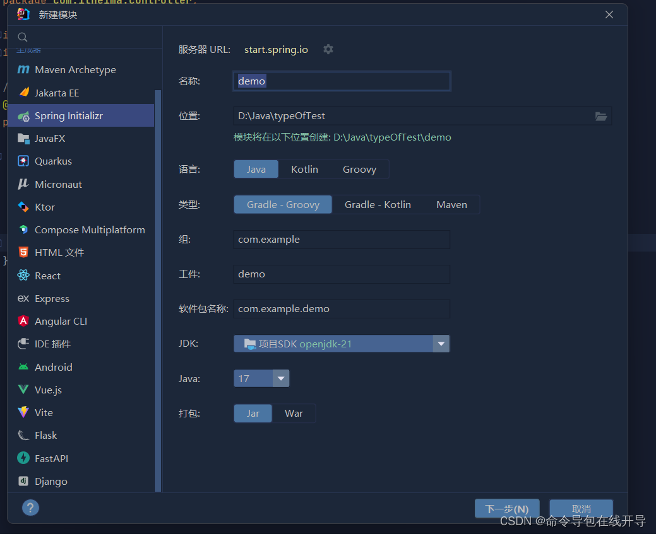Click the group field com.example
Viewport: 656px width, 534px height.
[342, 240]
